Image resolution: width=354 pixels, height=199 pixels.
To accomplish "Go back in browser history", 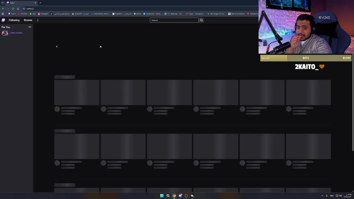I will click(x=3, y=9).
